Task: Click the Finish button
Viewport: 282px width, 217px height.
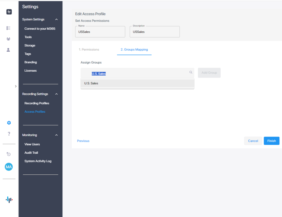Action: coord(271,141)
